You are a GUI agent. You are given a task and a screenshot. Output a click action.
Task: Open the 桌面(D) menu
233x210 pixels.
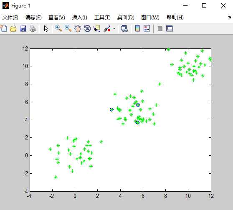(x=126, y=18)
